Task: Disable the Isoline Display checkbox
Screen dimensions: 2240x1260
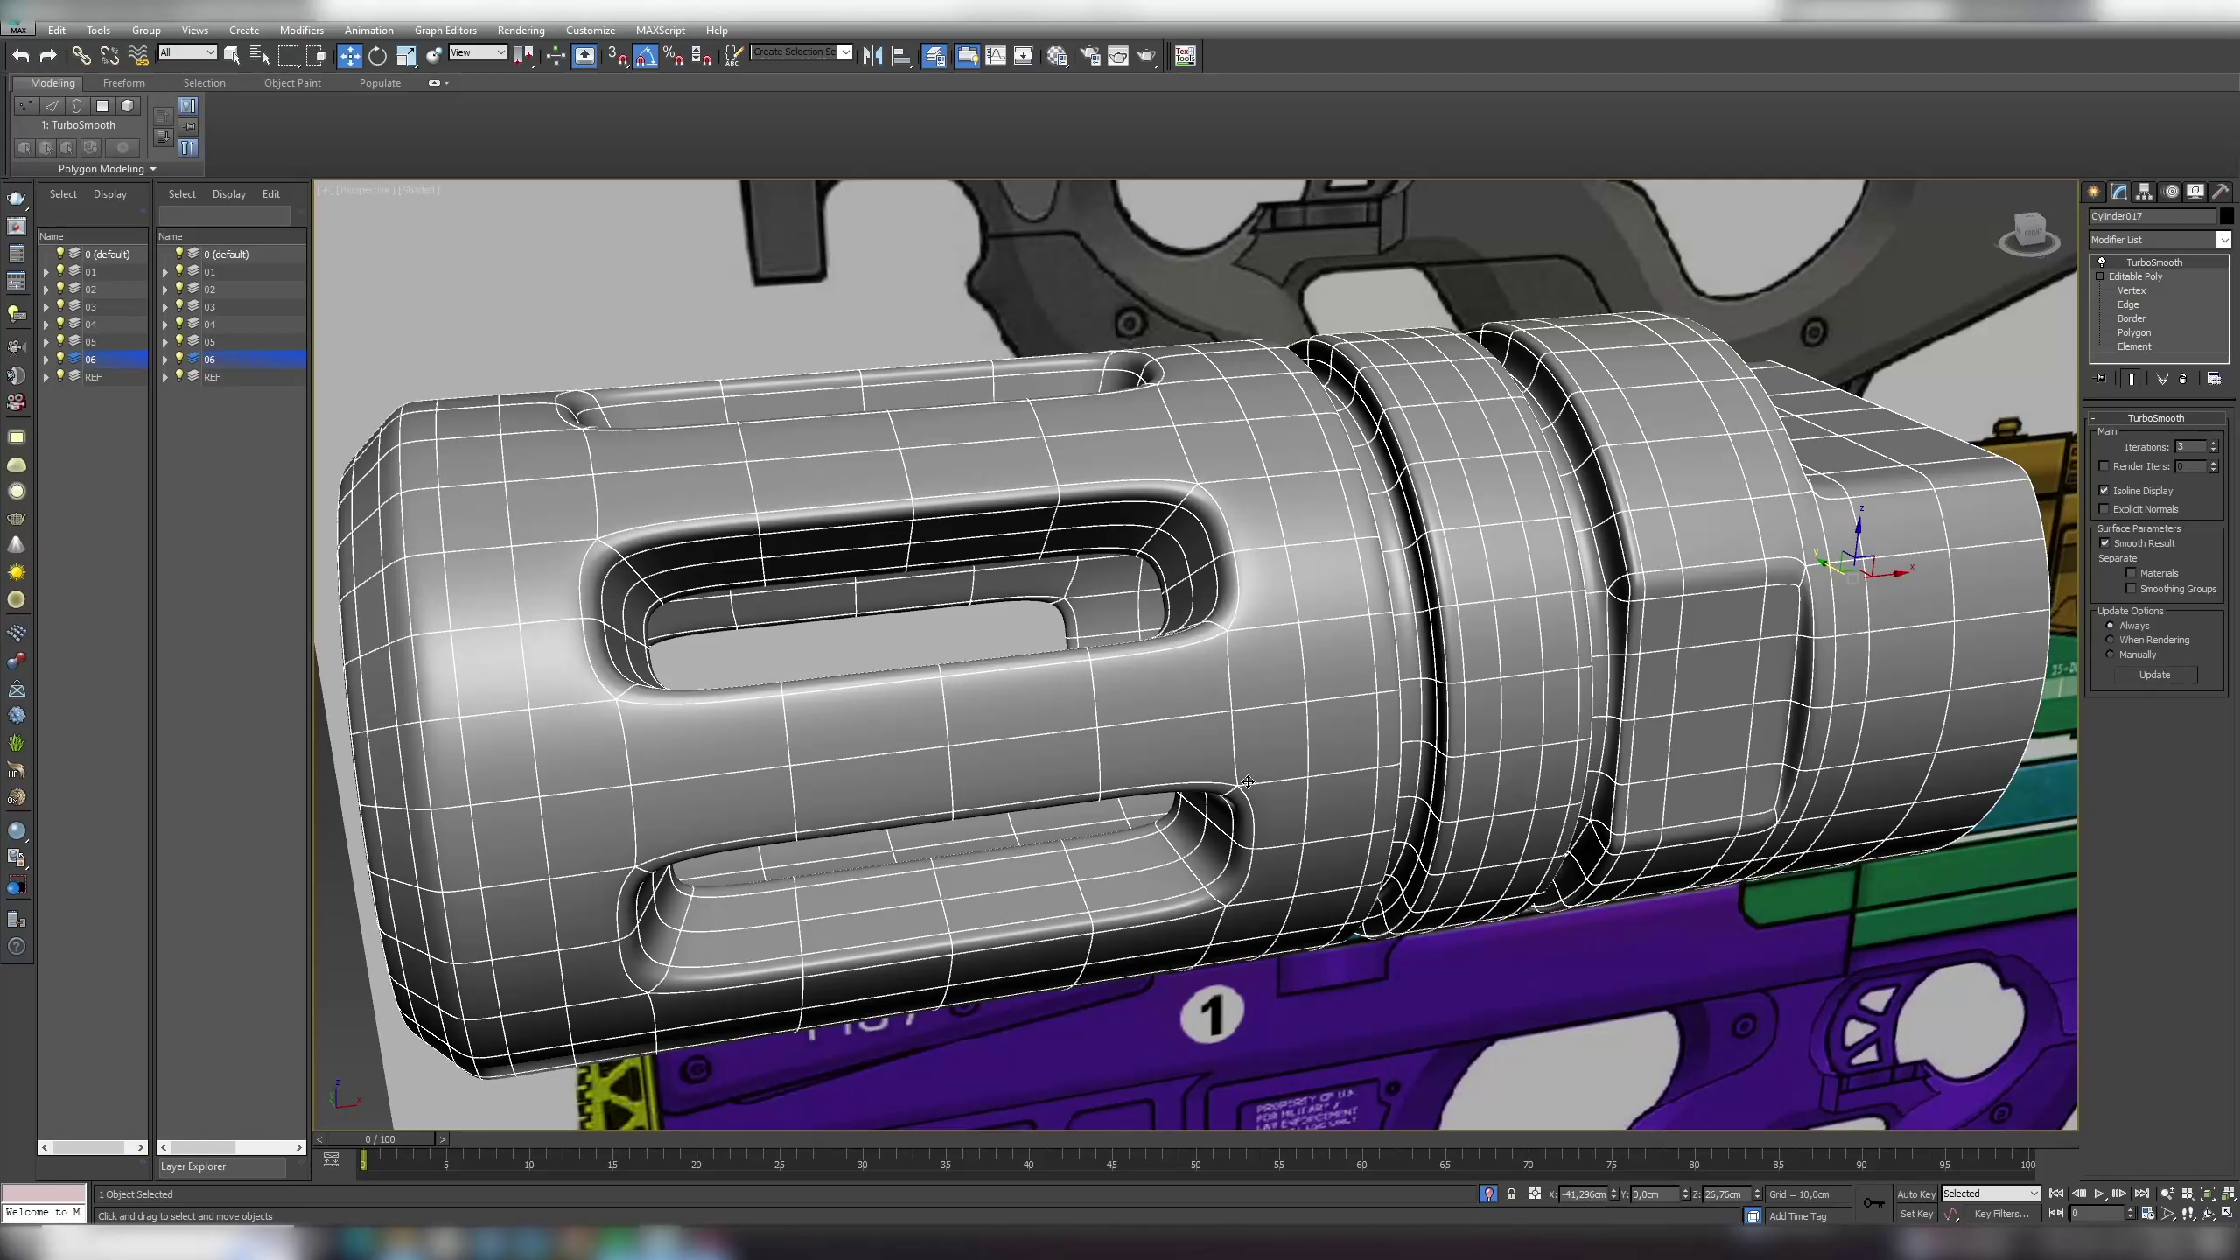Action: (x=2105, y=491)
